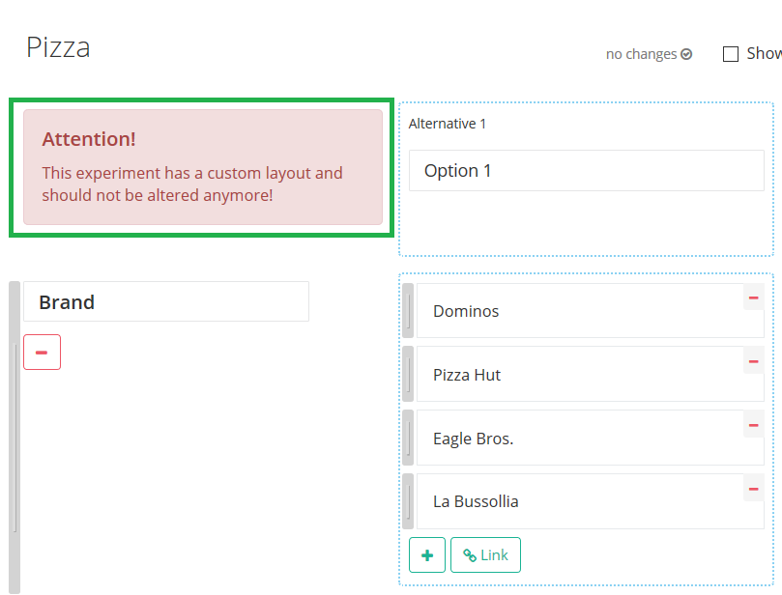Edit the Brand attribute name field

coord(165,302)
